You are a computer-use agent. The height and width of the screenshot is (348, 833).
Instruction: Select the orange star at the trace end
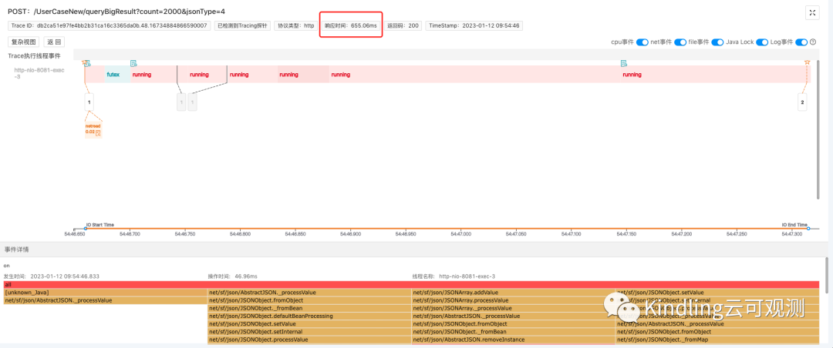pos(807,62)
